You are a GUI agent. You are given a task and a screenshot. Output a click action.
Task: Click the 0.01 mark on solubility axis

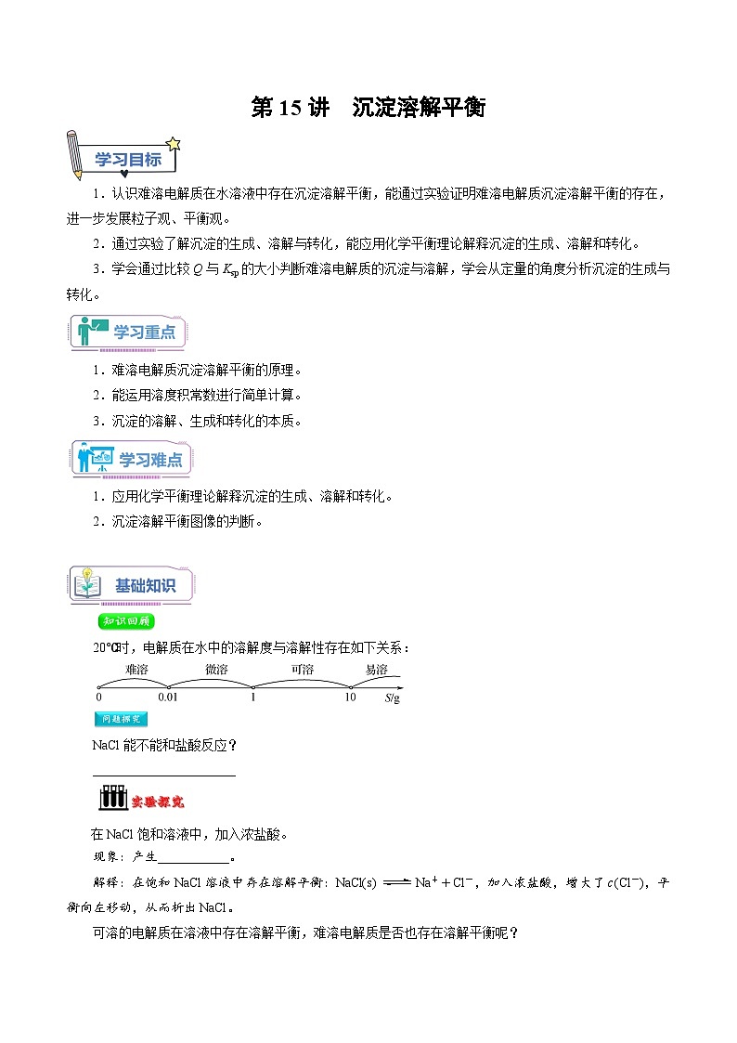click(x=167, y=698)
